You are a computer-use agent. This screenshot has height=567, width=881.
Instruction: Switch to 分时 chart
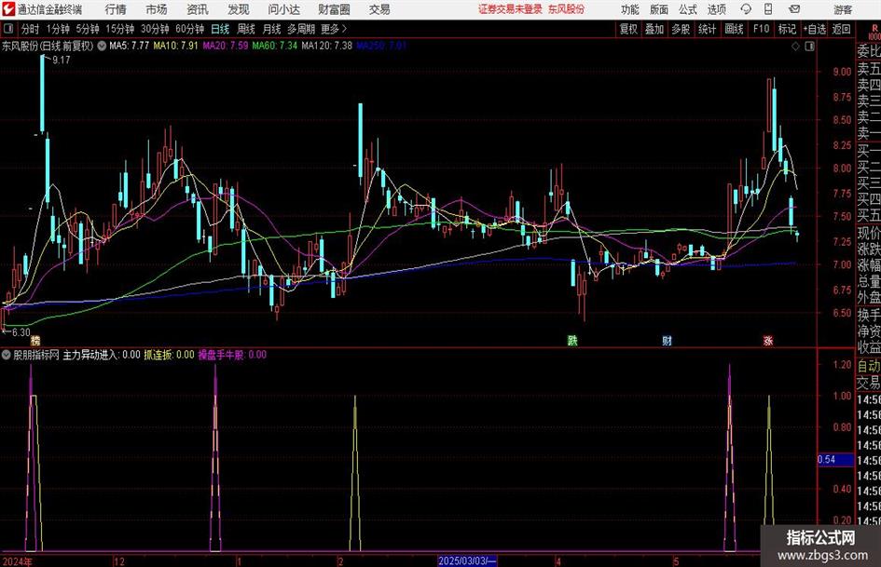pos(30,29)
